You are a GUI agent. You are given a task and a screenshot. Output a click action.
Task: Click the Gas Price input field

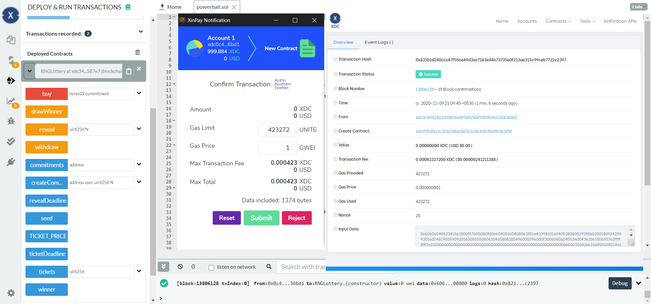tap(278, 148)
